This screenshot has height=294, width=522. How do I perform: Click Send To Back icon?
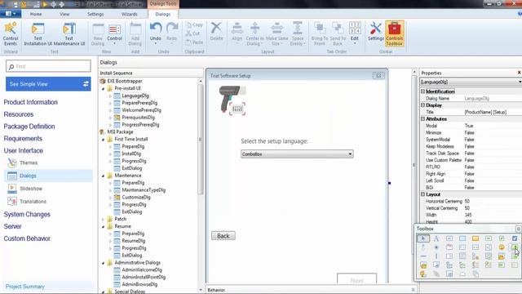(338, 33)
